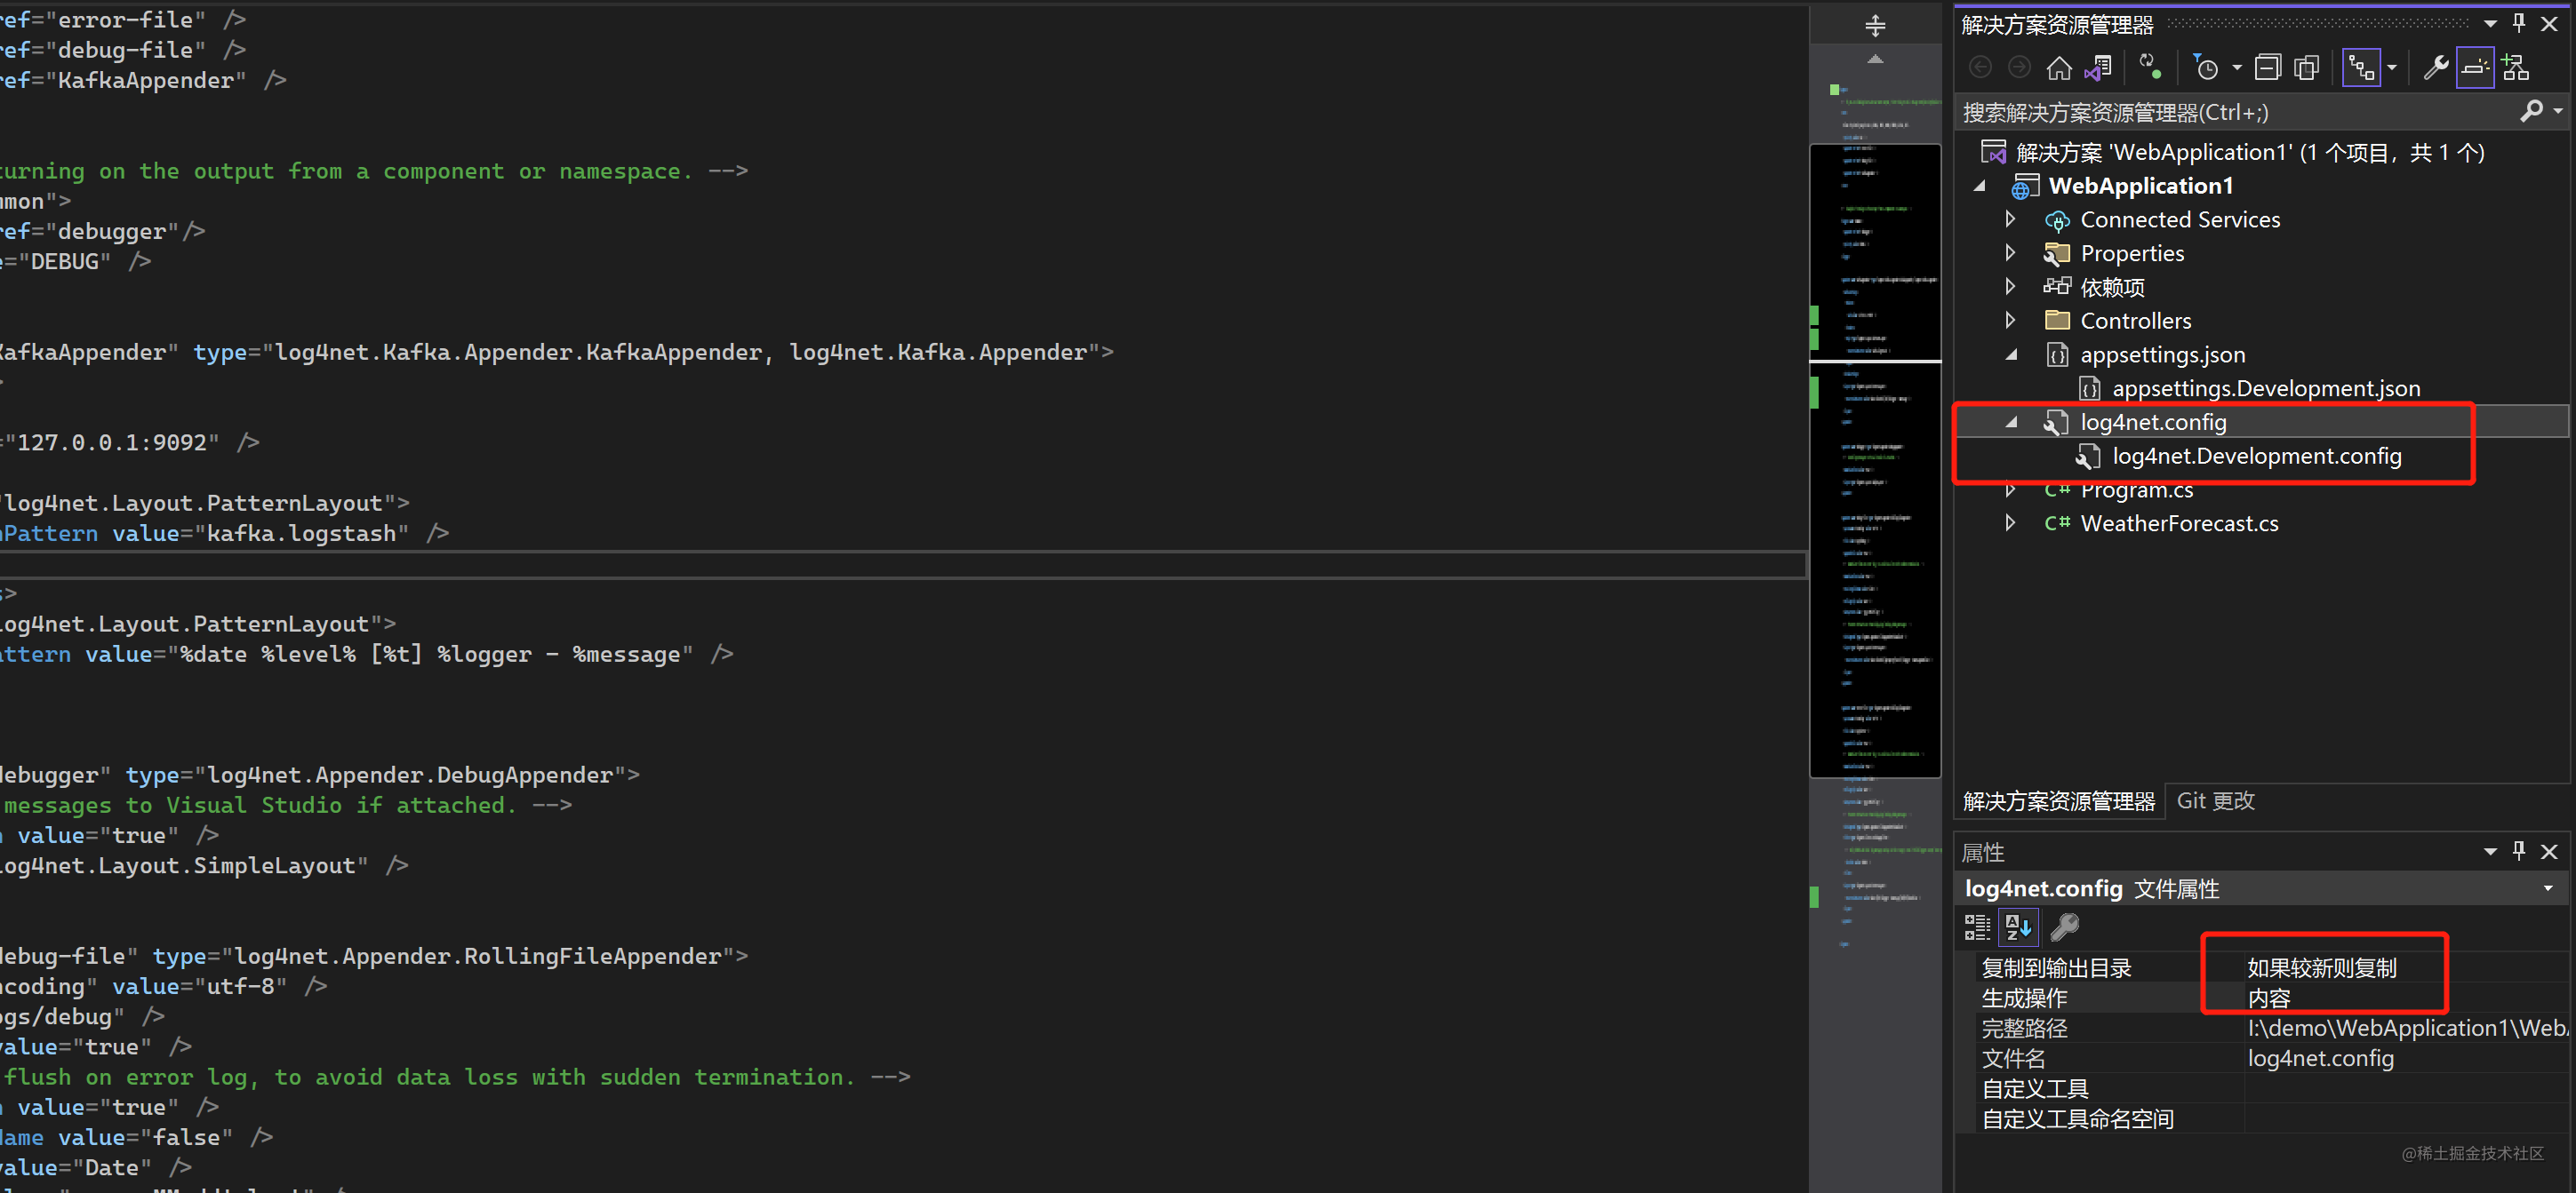Select the 解决方案资源管理器 bottom tab

2058,801
